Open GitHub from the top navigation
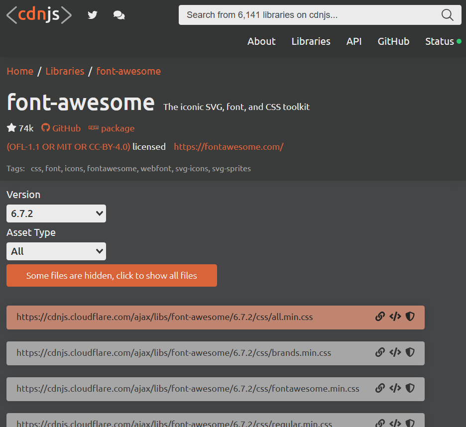 tap(393, 41)
